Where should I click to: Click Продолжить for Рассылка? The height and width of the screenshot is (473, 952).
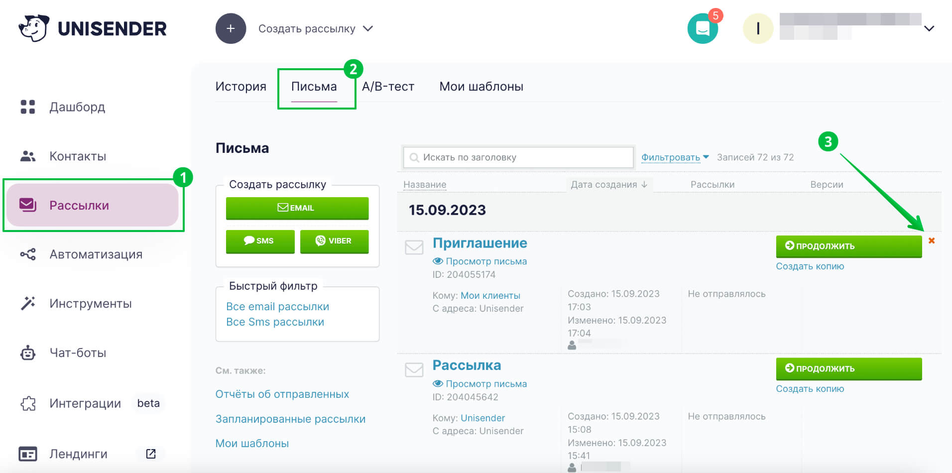(848, 368)
